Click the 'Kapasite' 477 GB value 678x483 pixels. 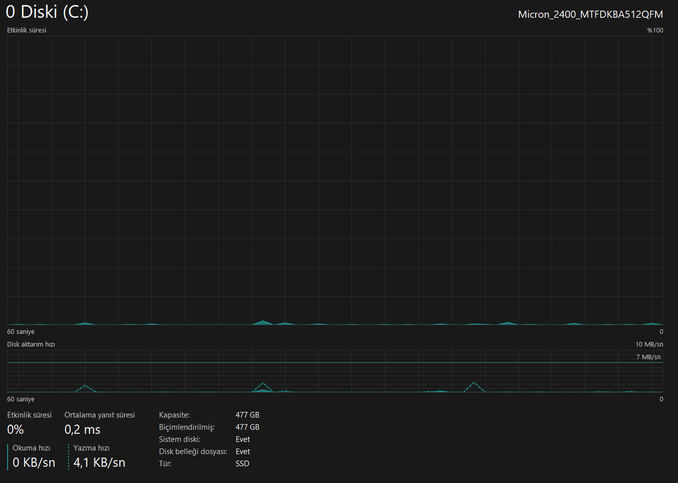[x=247, y=415]
